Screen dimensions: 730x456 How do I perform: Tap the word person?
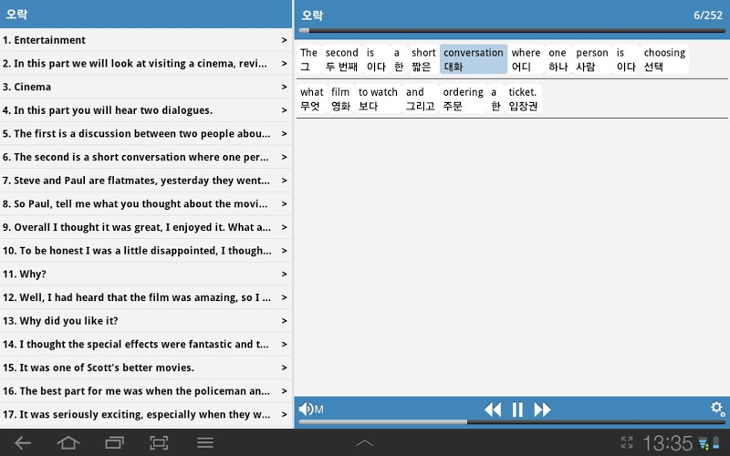click(x=592, y=59)
